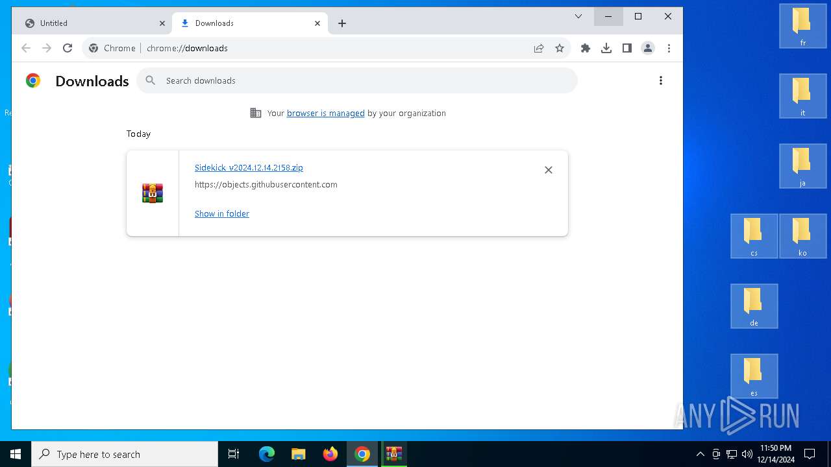Select the ja desktop folder
This screenshot has width=831, height=467.
(x=802, y=165)
